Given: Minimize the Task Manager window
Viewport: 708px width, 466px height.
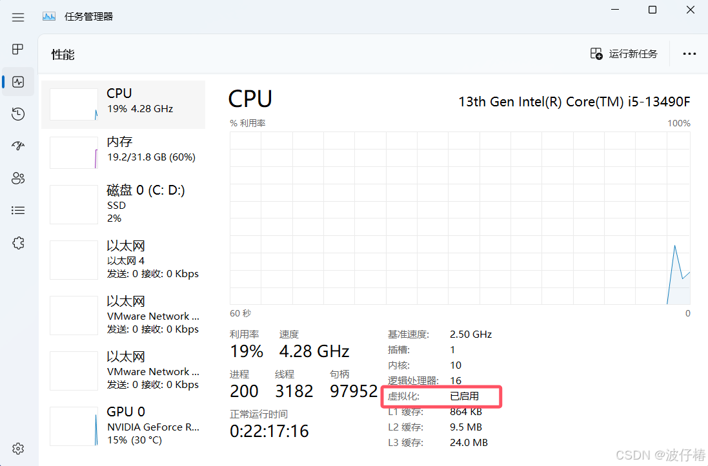Looking at the screenshot, I should tap(615, 10).
